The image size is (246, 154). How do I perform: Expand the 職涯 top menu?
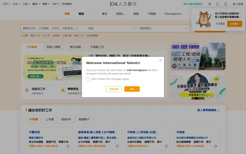[36, 4]
